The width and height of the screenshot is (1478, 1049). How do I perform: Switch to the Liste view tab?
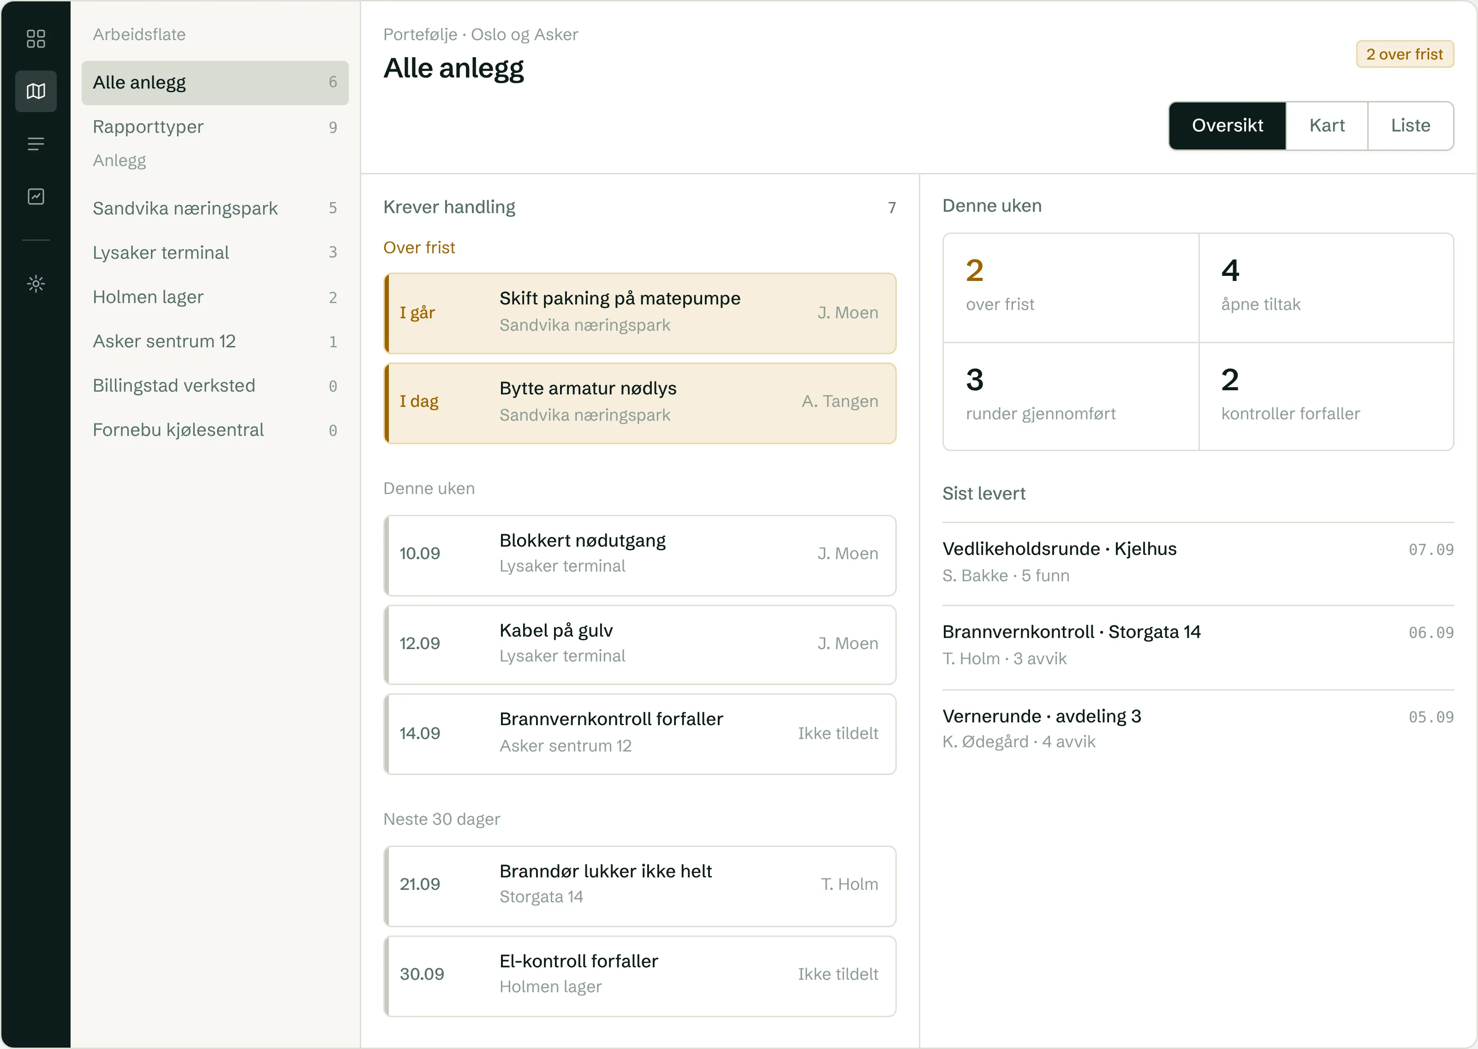[x=1410, y=125]
